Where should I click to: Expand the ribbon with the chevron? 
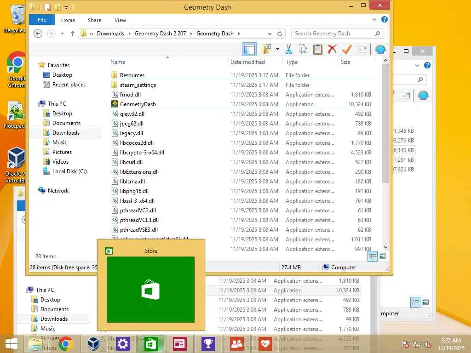point(374,19)
